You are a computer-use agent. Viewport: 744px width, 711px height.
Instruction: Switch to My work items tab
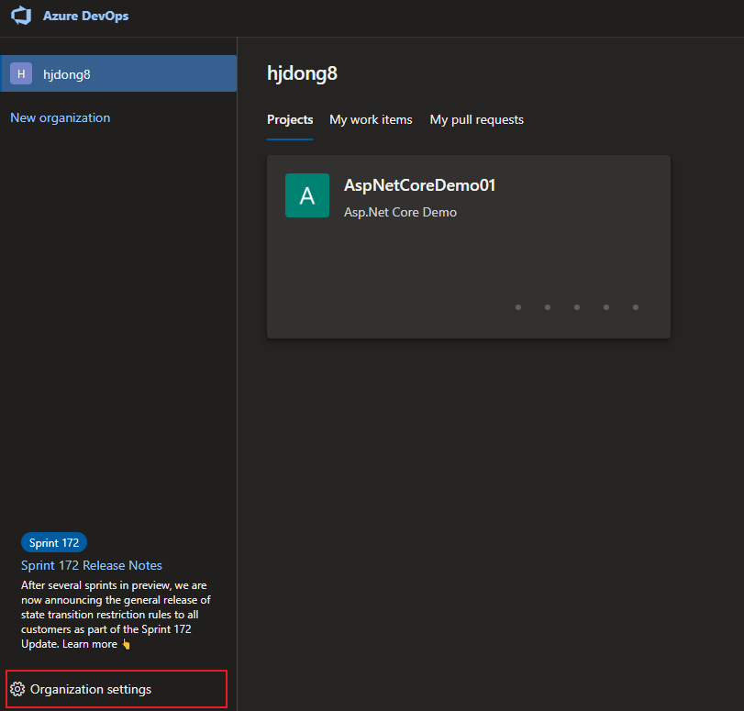click(x=371, y=119)
